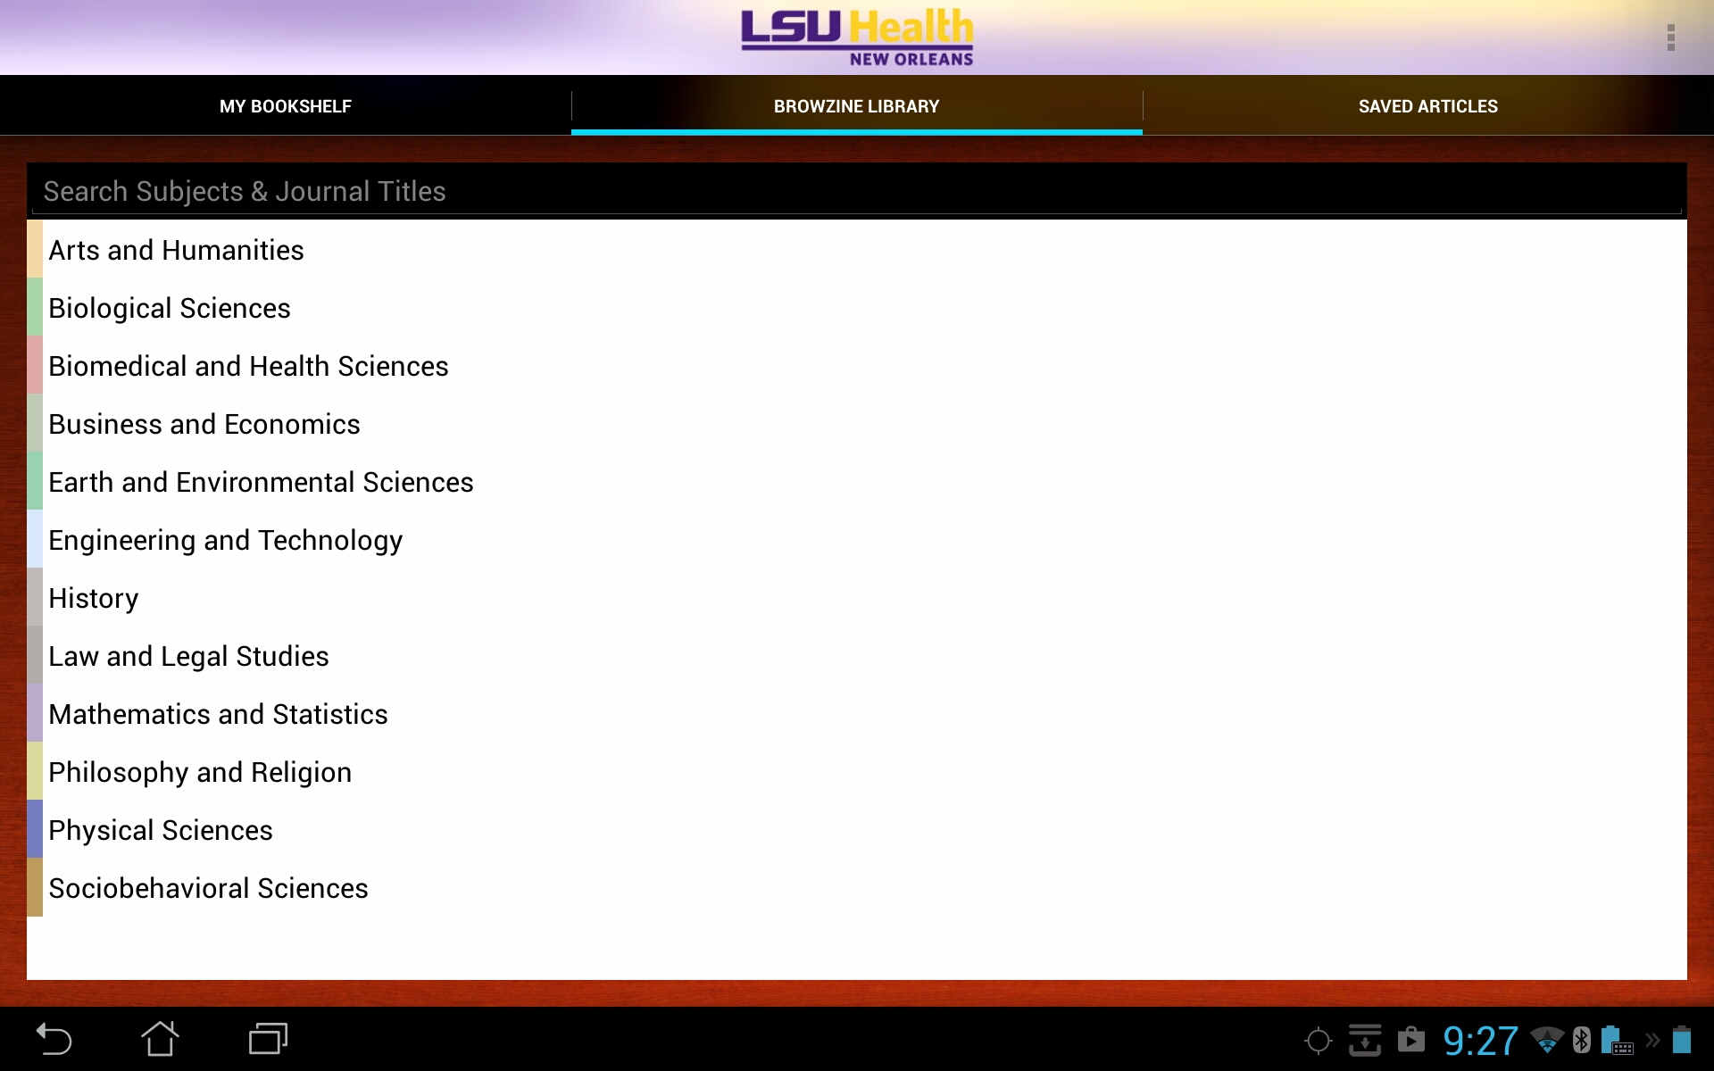1714x1071 pixels.
Task: Browse Mathematics and Statistics journals
Action: coord(857,713)
